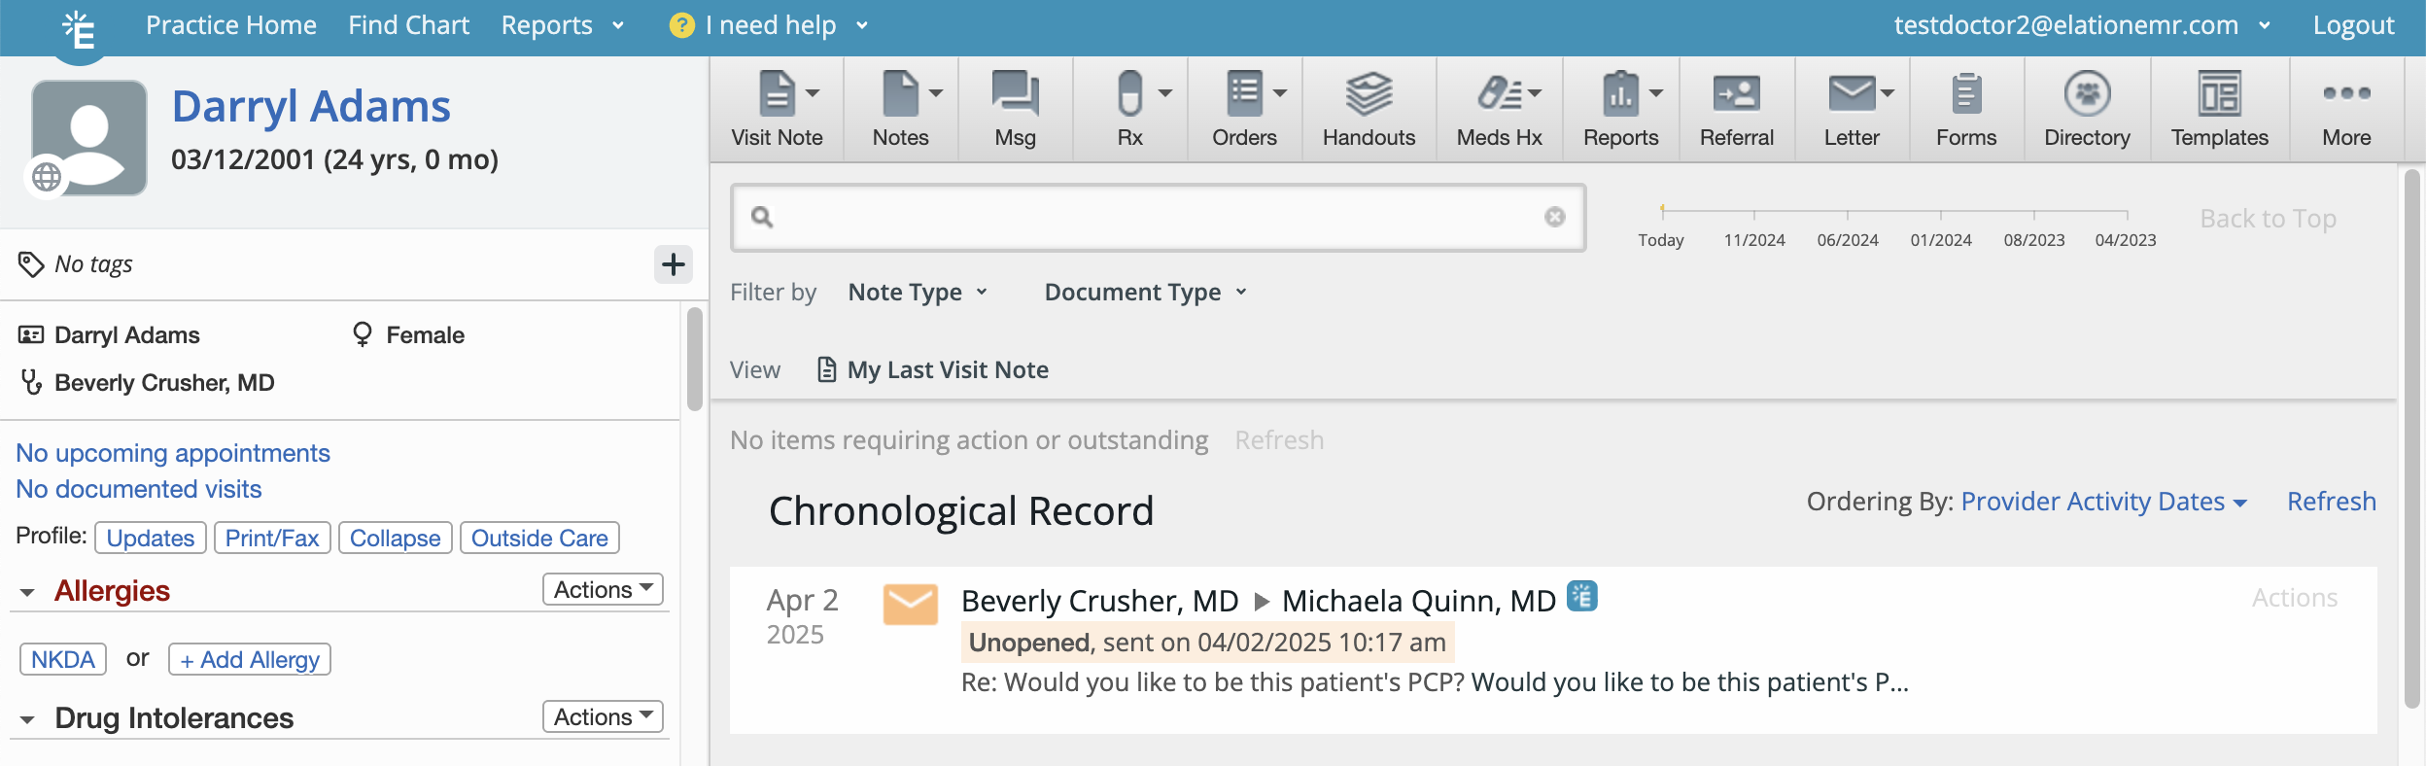Open the Directory toolbar icon
This screenshot has height=766, width=2426.
point(2087,94)
